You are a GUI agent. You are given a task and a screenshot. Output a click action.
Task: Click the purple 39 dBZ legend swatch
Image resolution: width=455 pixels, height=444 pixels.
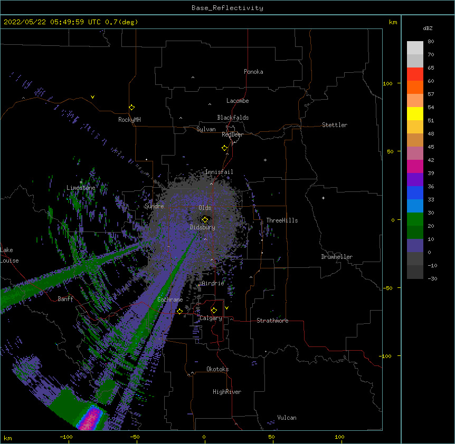pos(415,180)
